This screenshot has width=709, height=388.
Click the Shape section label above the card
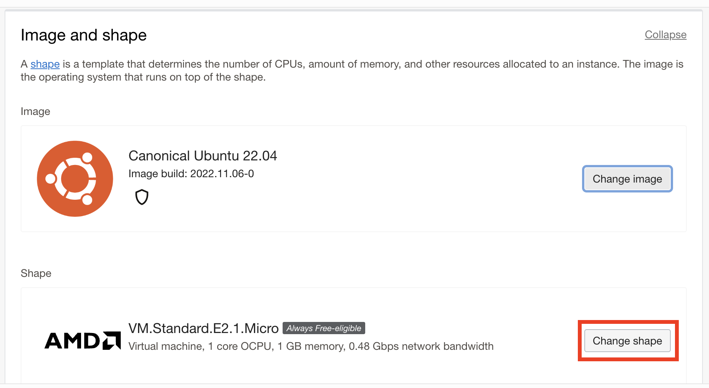coord(36,273)
